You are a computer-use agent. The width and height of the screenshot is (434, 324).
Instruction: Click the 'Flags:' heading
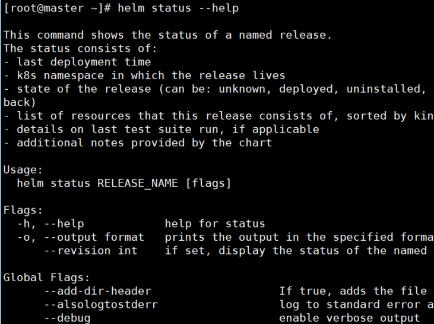point(23,210)
